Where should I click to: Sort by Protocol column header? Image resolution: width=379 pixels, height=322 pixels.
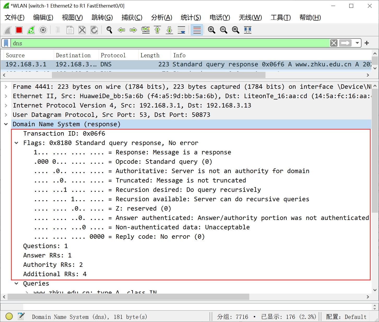[119, 55]
